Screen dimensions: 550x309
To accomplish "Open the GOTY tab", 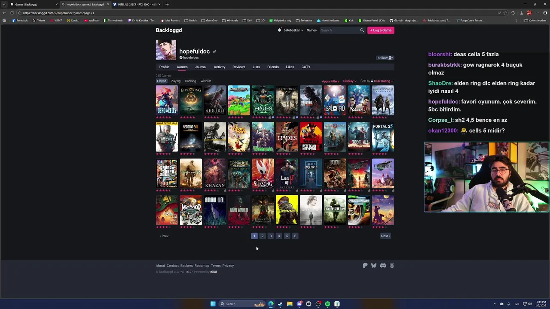I will (306, 67).
